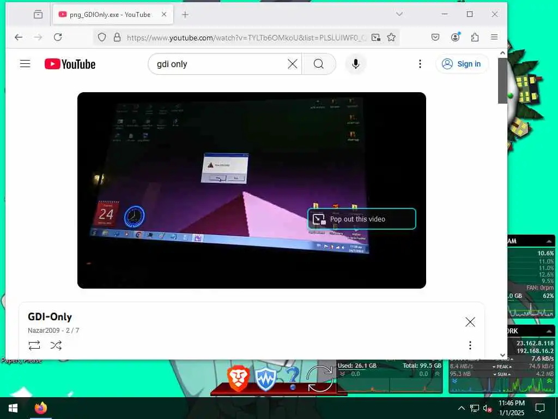Open the Windows Start menu

pos(13,408)
